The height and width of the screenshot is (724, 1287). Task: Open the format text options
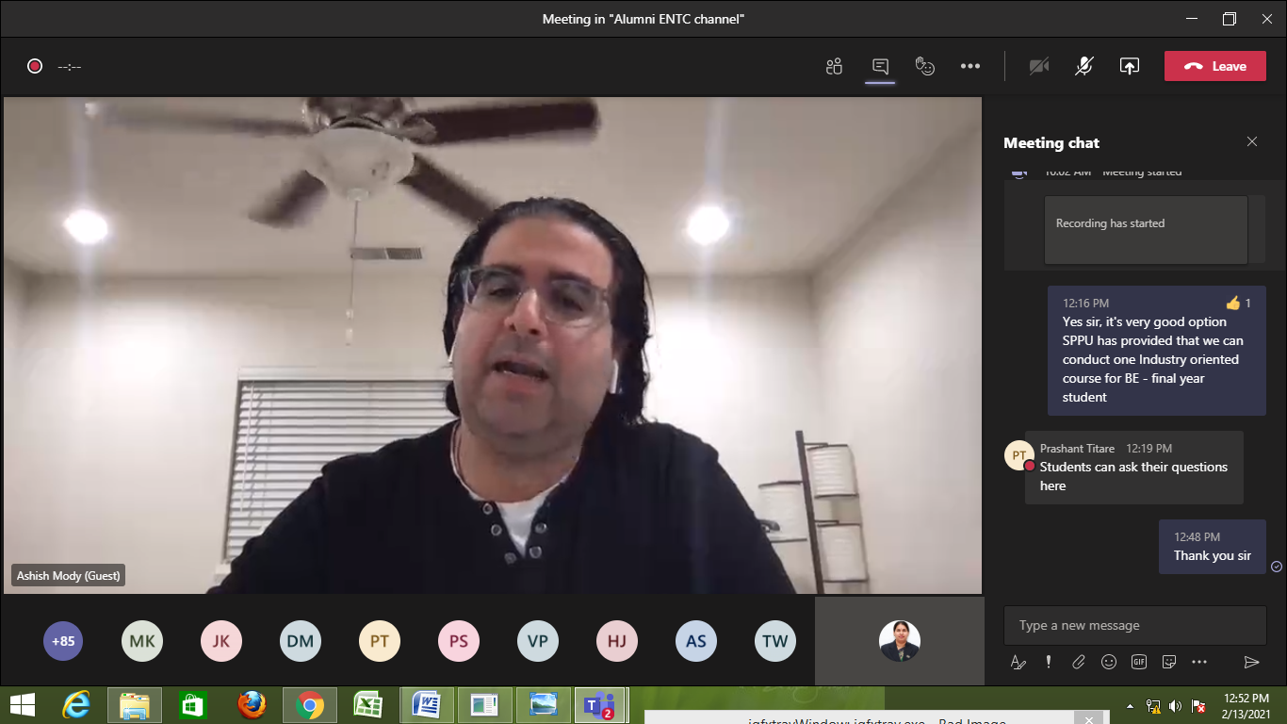point(1018,662)
